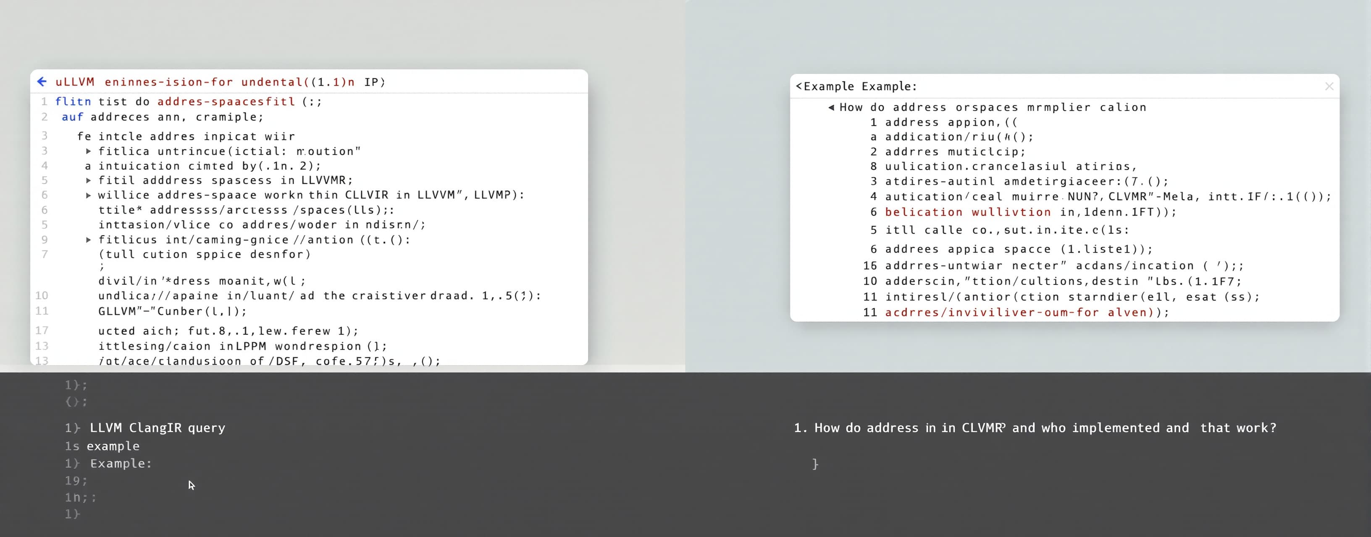Select row '3 atdires-autinl amdetirgiaceer'
Image resolution: width=1371 pixels, height=537 pixels.
click(1019, 182)
